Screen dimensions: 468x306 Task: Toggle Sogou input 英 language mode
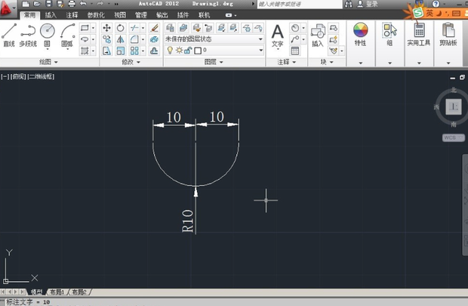430,13
